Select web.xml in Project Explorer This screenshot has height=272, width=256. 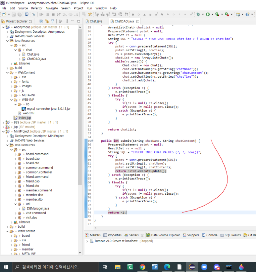pos(28,113)
